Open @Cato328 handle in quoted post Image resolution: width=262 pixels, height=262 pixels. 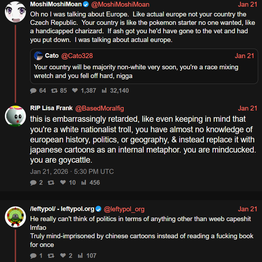[x=77, y=56]
